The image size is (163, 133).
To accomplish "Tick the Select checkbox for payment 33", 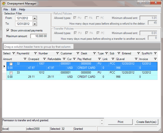I will [11, 73].
